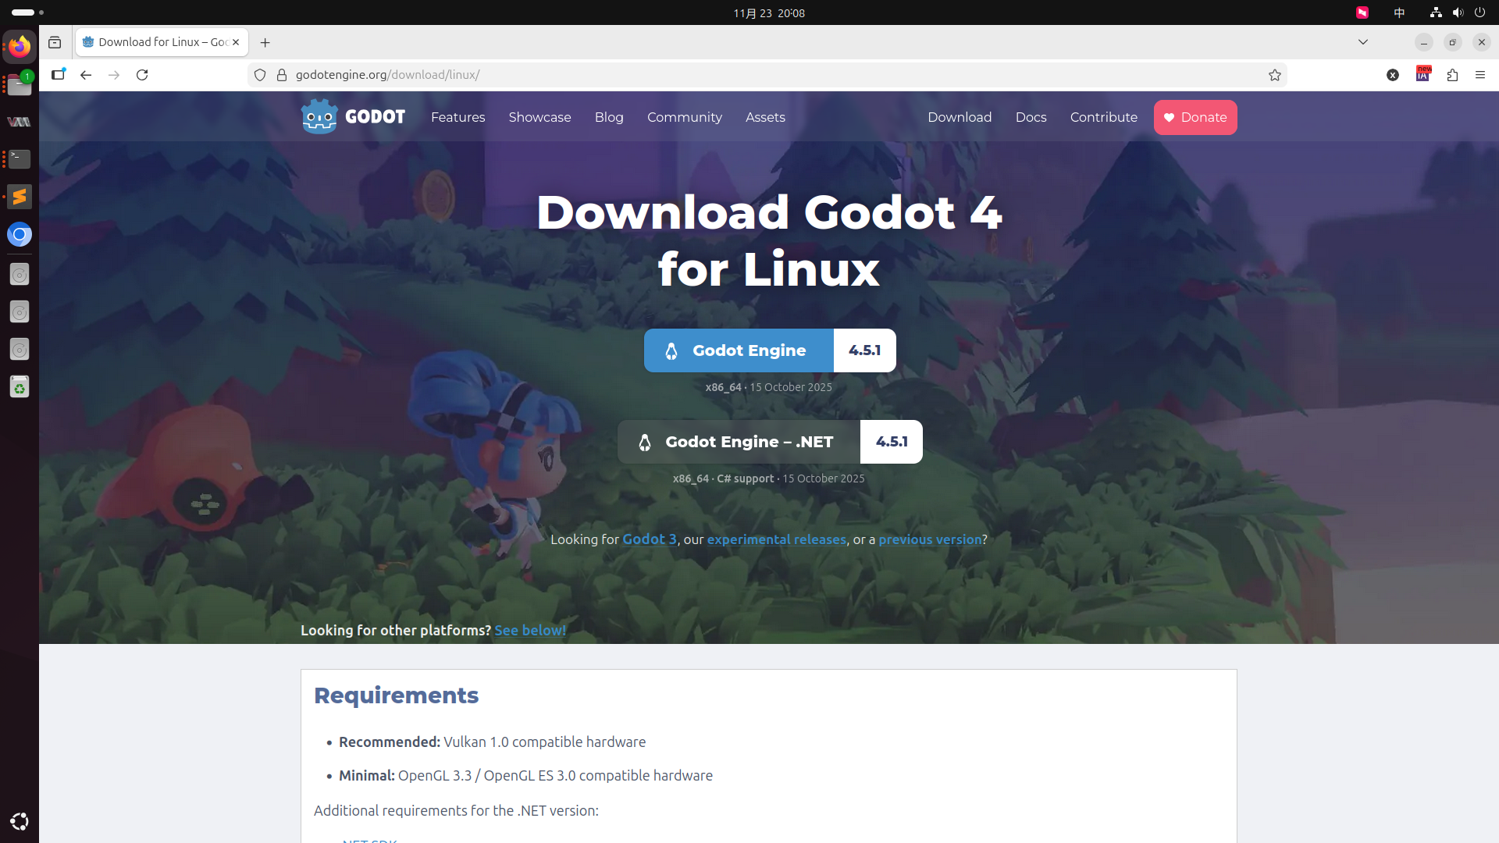Follow the experimental releases link
Image resolution: width=1499 pixels, height=843 pixels.
tap(776, 539)
